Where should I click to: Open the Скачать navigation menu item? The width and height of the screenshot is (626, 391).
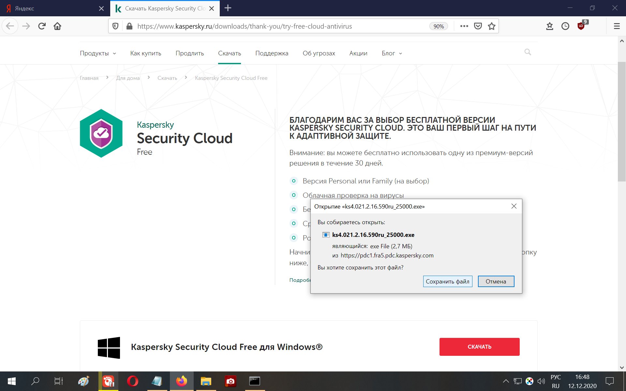tap(230, 53)
